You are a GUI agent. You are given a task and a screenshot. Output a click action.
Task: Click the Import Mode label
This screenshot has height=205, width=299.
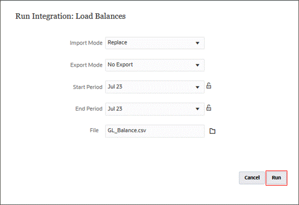pyautogui.click(x=86, y=43)
